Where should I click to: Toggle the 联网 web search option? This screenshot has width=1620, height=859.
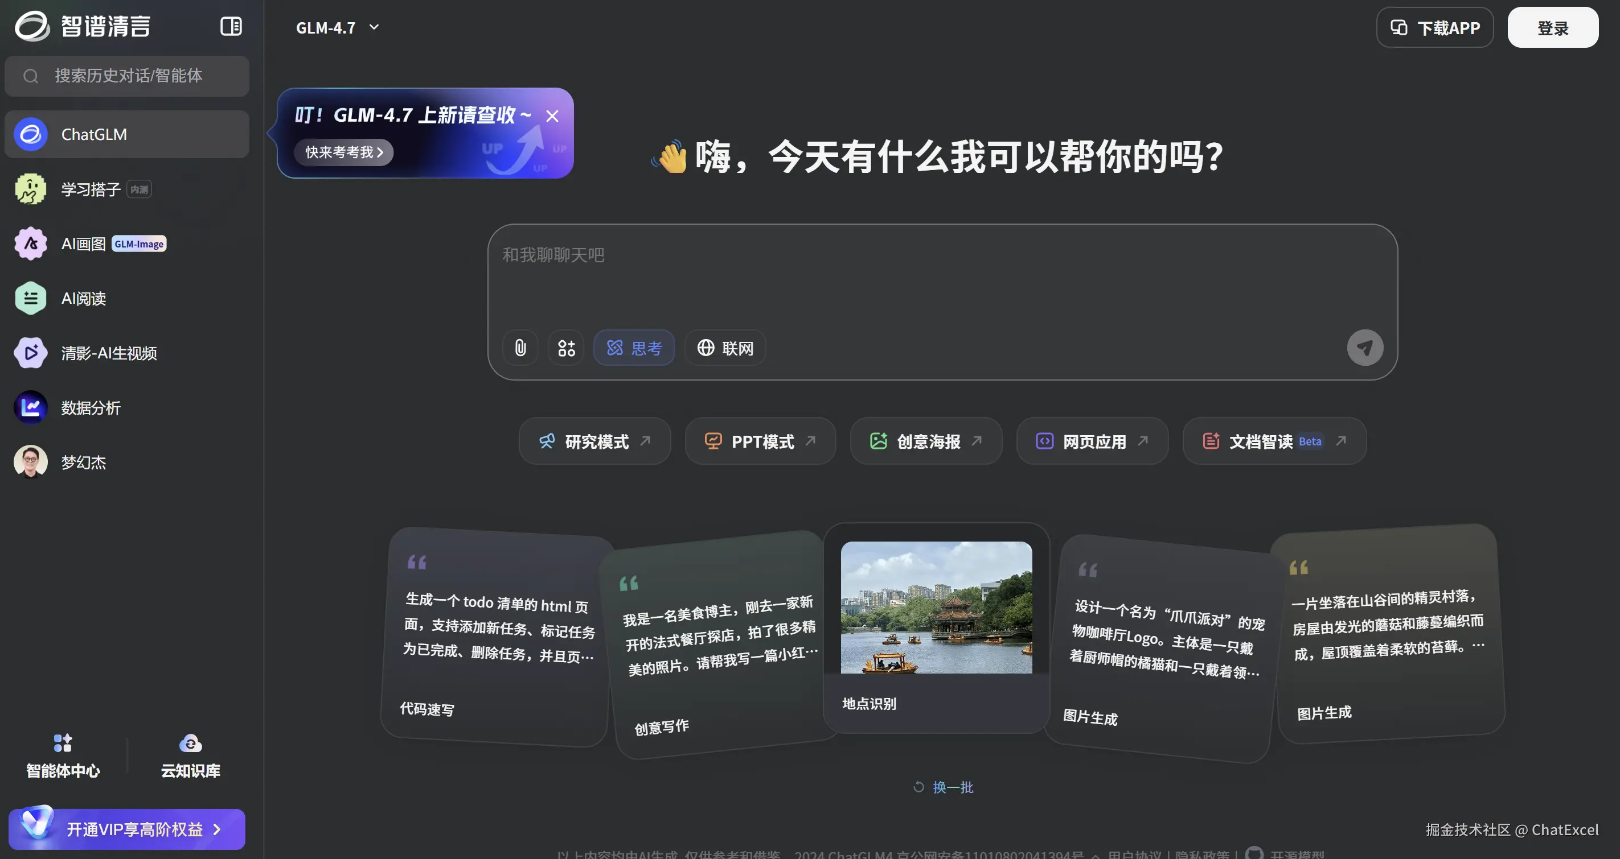coord(725,348)
